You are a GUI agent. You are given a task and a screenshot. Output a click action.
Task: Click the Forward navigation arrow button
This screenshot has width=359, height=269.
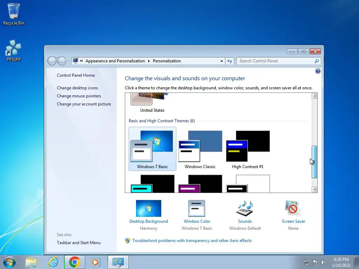click(62, 61)
